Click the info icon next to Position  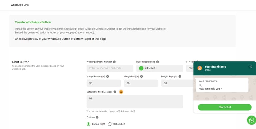point(97,117)
